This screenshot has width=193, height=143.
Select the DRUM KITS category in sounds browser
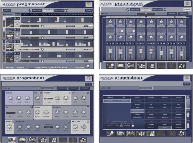click(110, 98)
